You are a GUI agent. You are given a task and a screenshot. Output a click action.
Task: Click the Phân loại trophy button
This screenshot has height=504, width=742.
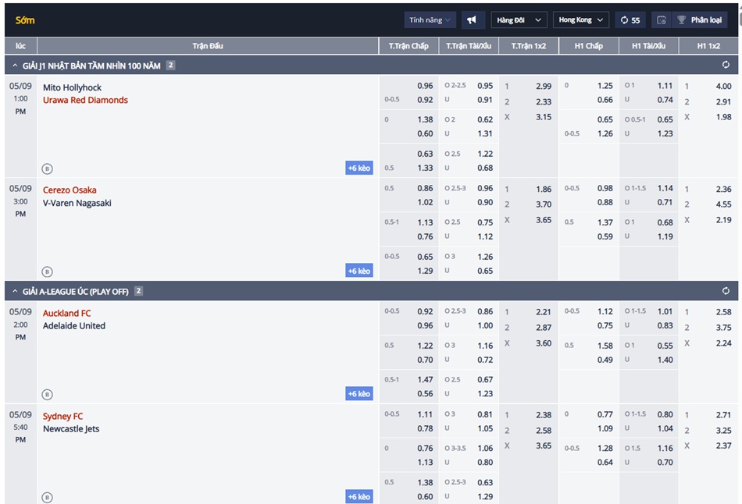click(700, 20)
